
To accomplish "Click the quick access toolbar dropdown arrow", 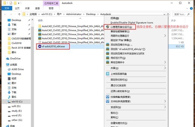I will pyautogui.click(x=19, y=3).
